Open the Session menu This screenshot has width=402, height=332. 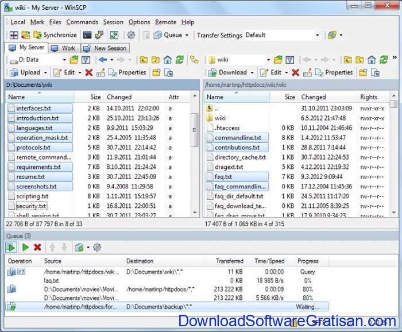[113, 22]
